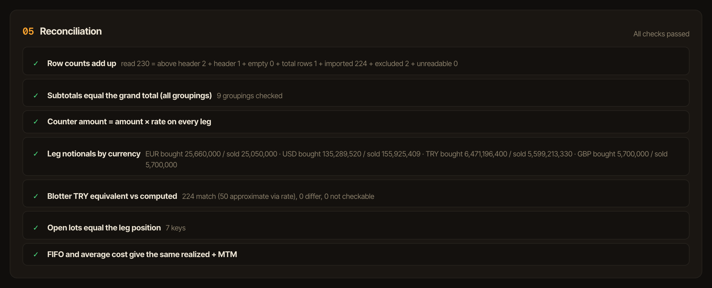Screen dimensions: 712x288
Task: Select the row count breakdown text starting with read 230
Action: (x=289, y=64)
